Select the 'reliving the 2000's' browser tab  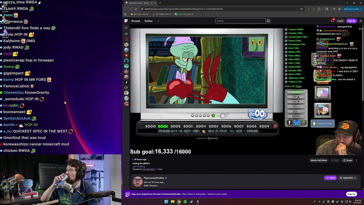coord(140,3)
